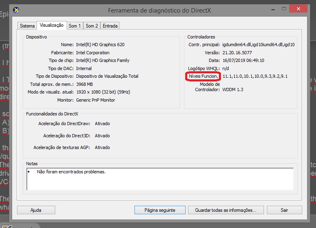The width and height of the screenshot is (316, 228).
Task: Click the Intel Corporation manufacturer value
Action: tap(93, 53)
